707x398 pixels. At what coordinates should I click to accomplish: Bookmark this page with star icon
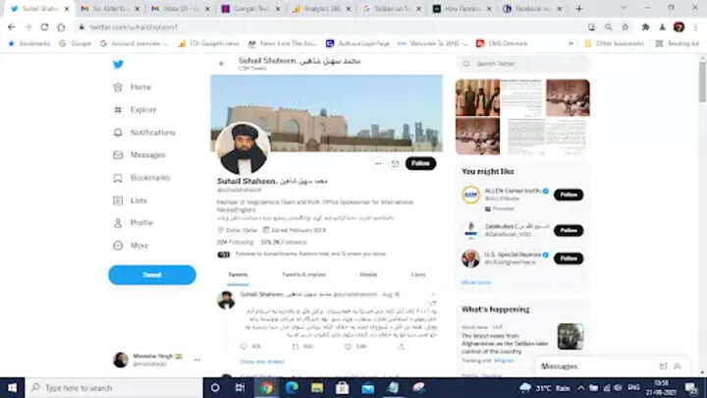tap(625, 28)
